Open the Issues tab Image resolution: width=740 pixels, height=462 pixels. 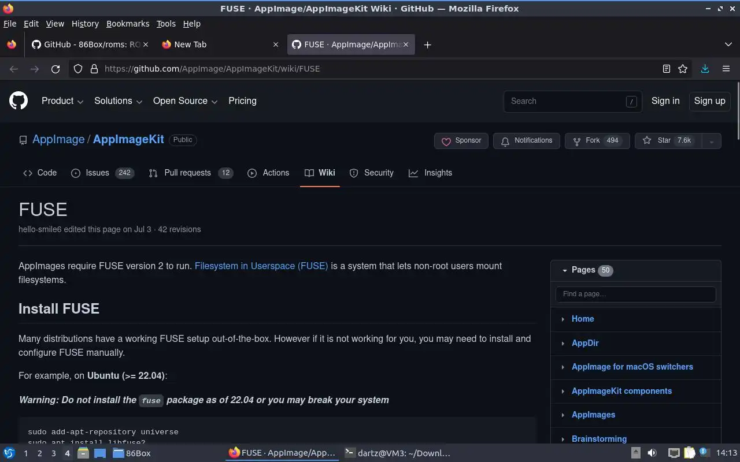pyautogui.click(x=102, y=173)
